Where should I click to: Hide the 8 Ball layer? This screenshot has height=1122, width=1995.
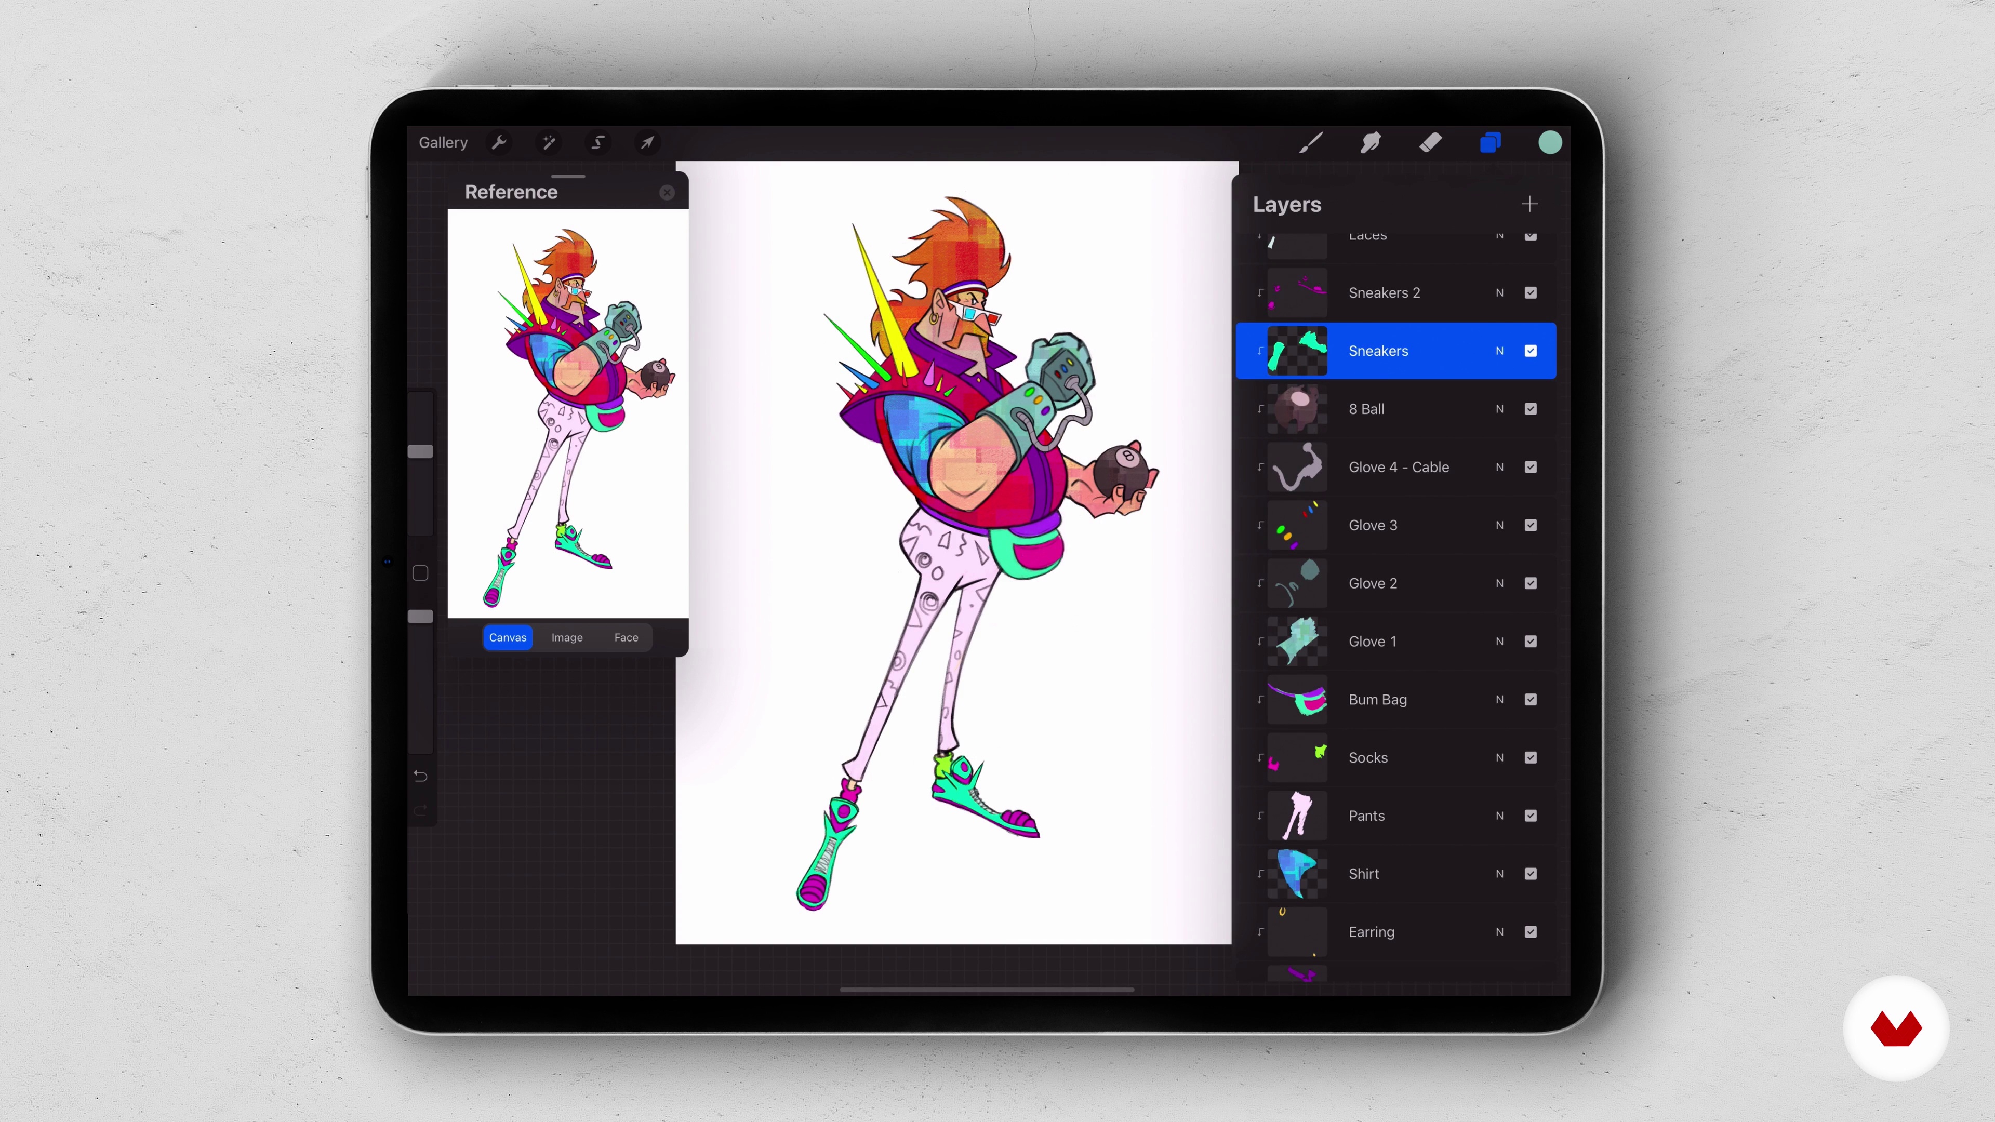coord(1531,409)
